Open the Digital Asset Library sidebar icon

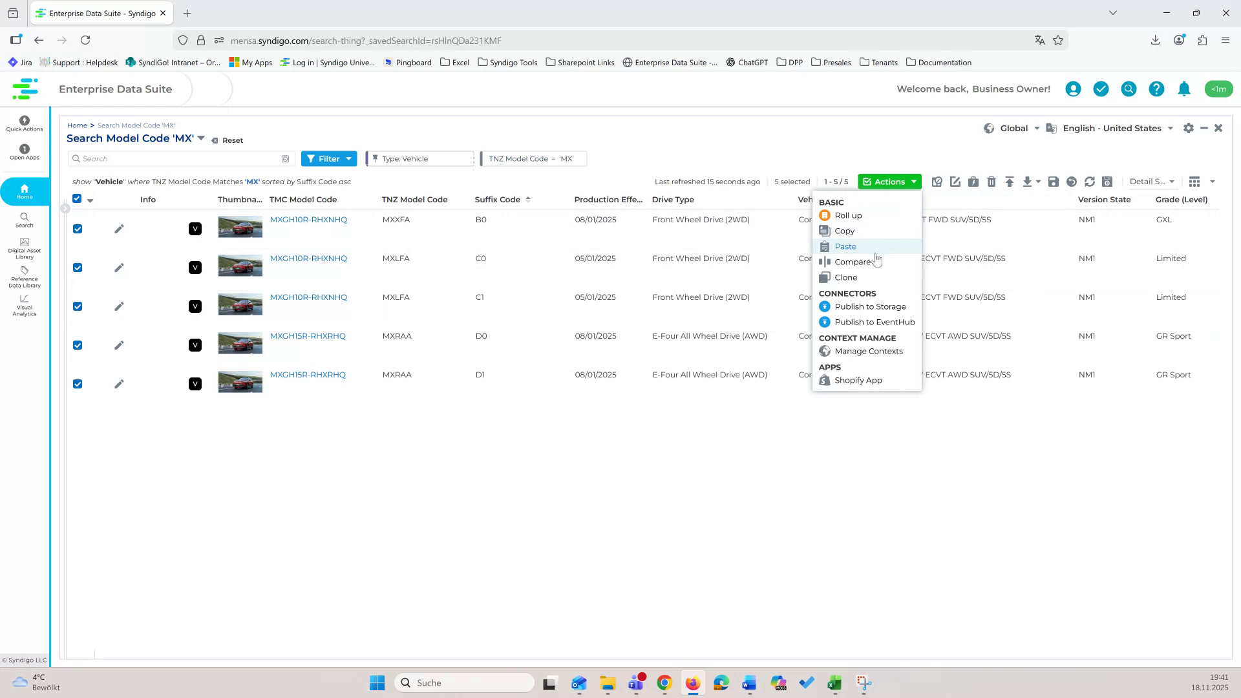(x=24, y=246)
